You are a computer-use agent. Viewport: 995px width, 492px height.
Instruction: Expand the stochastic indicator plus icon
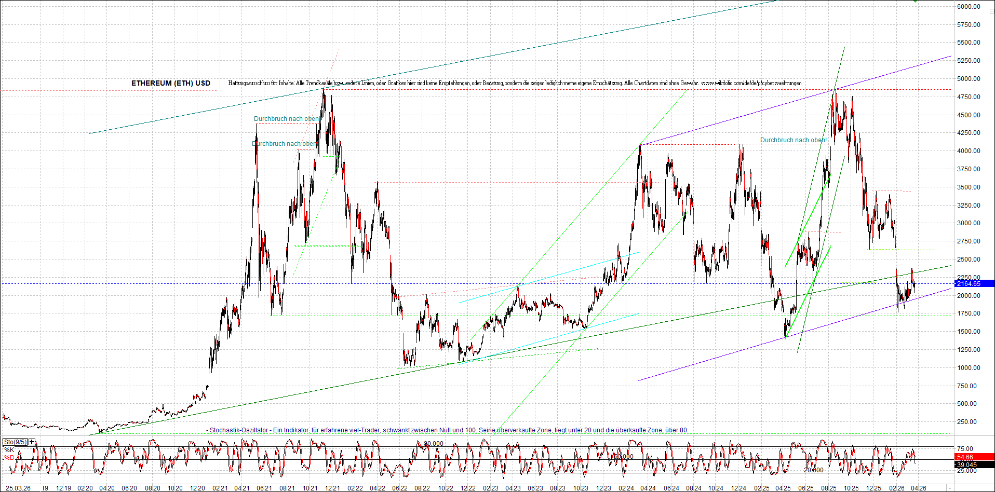pos(32,442)
